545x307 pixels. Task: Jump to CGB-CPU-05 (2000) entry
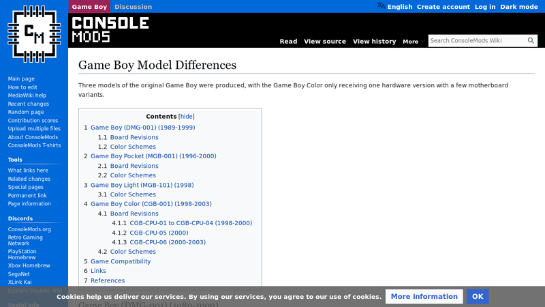pos(159,233)
